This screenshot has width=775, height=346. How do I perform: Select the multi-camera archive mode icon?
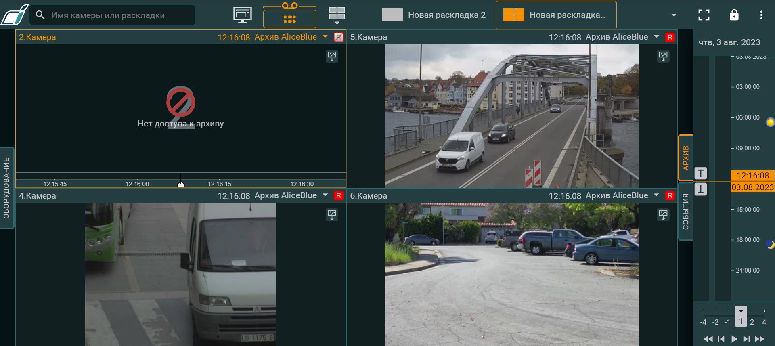pos(289,19)
